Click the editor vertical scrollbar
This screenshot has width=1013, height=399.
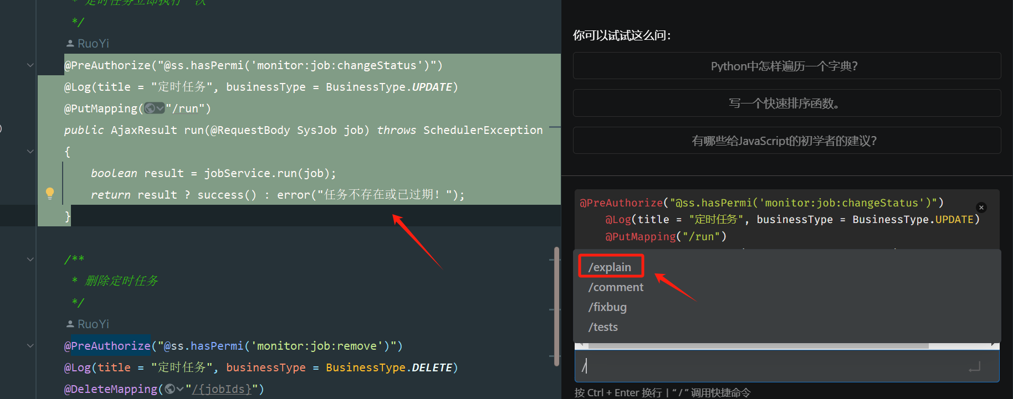click(x=557, y=307)
